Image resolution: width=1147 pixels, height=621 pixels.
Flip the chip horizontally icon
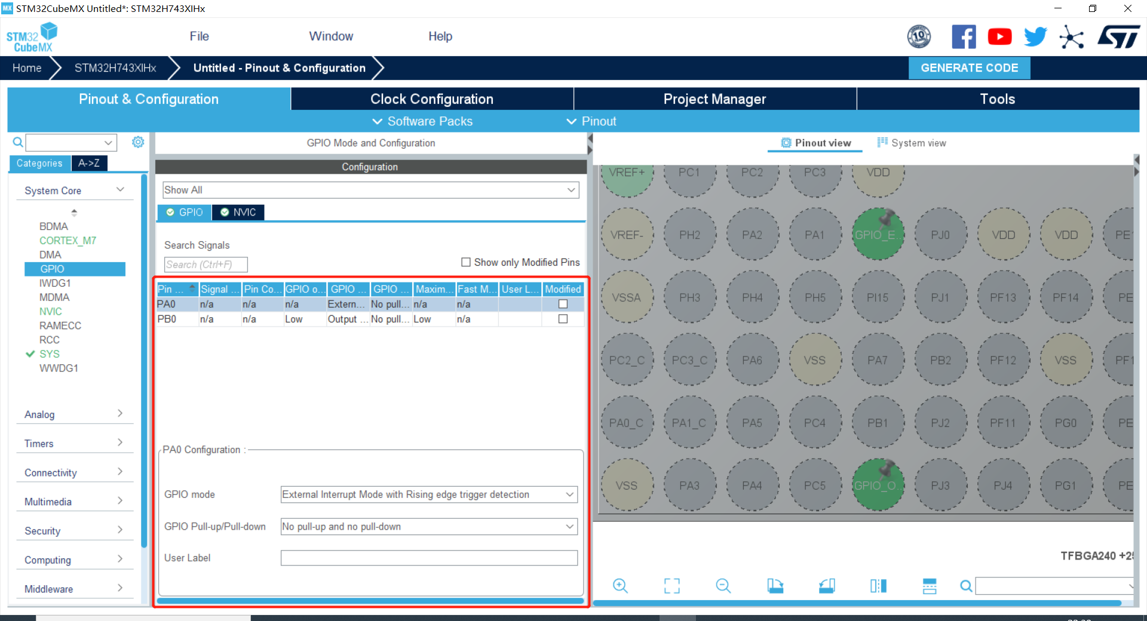click(x=878, y=586)
